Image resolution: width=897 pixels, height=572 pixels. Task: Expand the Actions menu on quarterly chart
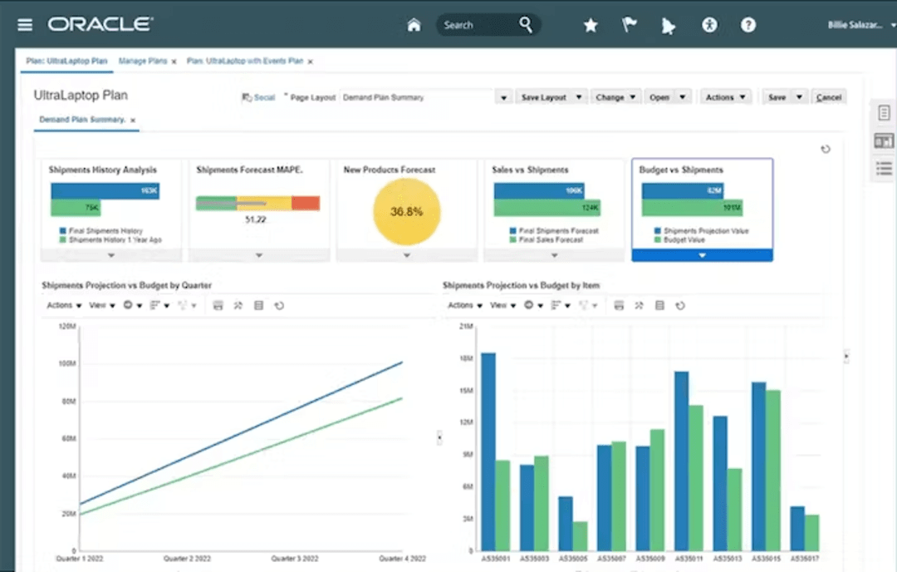point(63,306)
